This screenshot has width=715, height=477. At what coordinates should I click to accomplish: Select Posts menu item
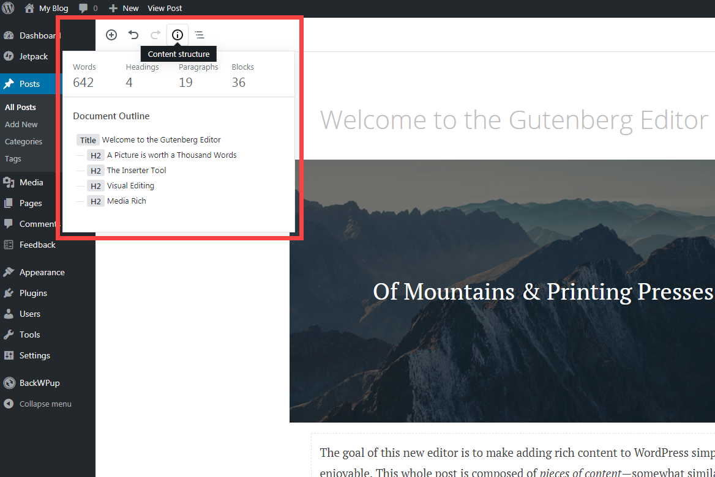coord(28,84)
